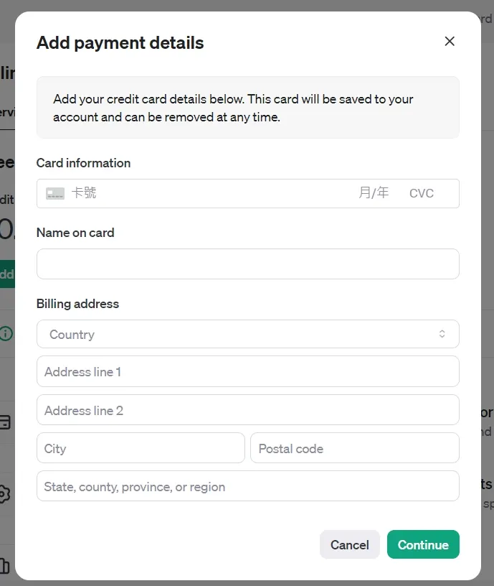This screenshot has height=586, width=494.
Task: Click the info circle icon behind dialog
Action: tap(6, 333)
